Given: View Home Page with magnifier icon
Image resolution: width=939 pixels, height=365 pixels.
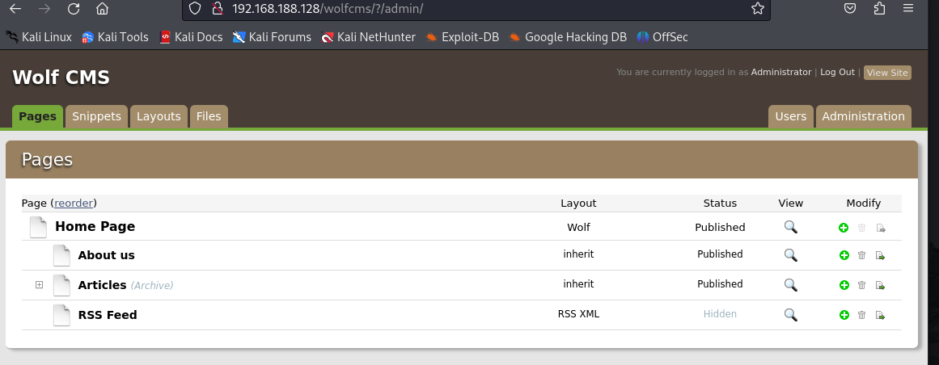Looking at the screenshot, I should click(x=790, y=227).
